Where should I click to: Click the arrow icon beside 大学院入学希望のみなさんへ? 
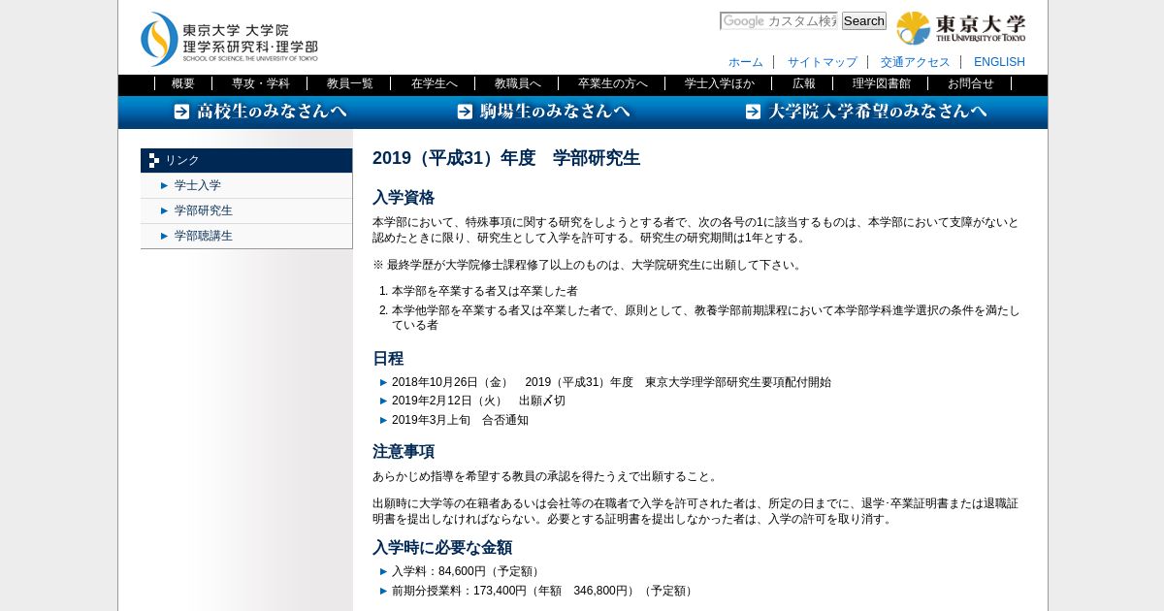tap(754, 112)
